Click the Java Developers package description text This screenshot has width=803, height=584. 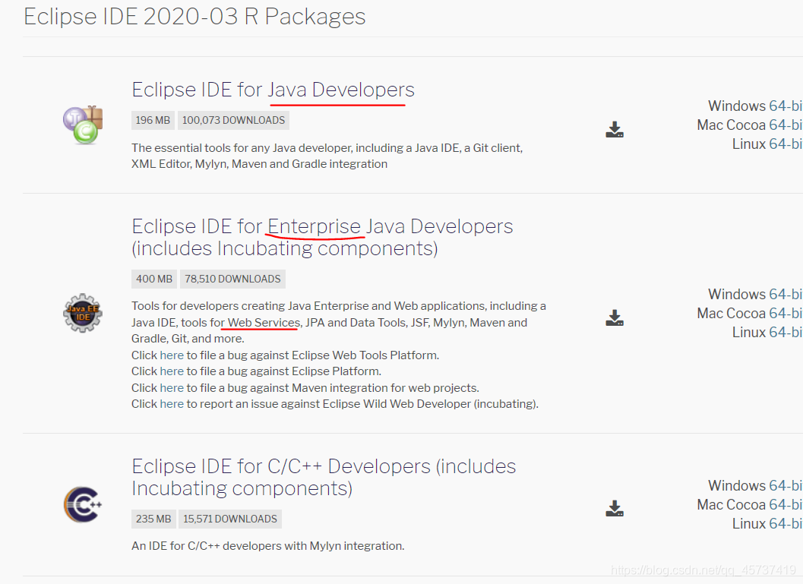(327, 156)
